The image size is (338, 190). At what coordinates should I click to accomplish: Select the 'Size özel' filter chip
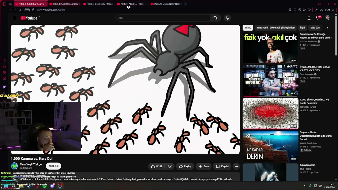click(x=315, y=28)
